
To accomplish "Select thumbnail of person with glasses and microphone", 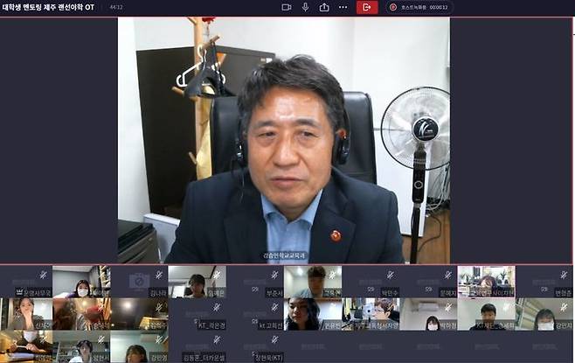I will pos(371,314).
